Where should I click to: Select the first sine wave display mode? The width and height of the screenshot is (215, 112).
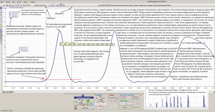(122, 103)
